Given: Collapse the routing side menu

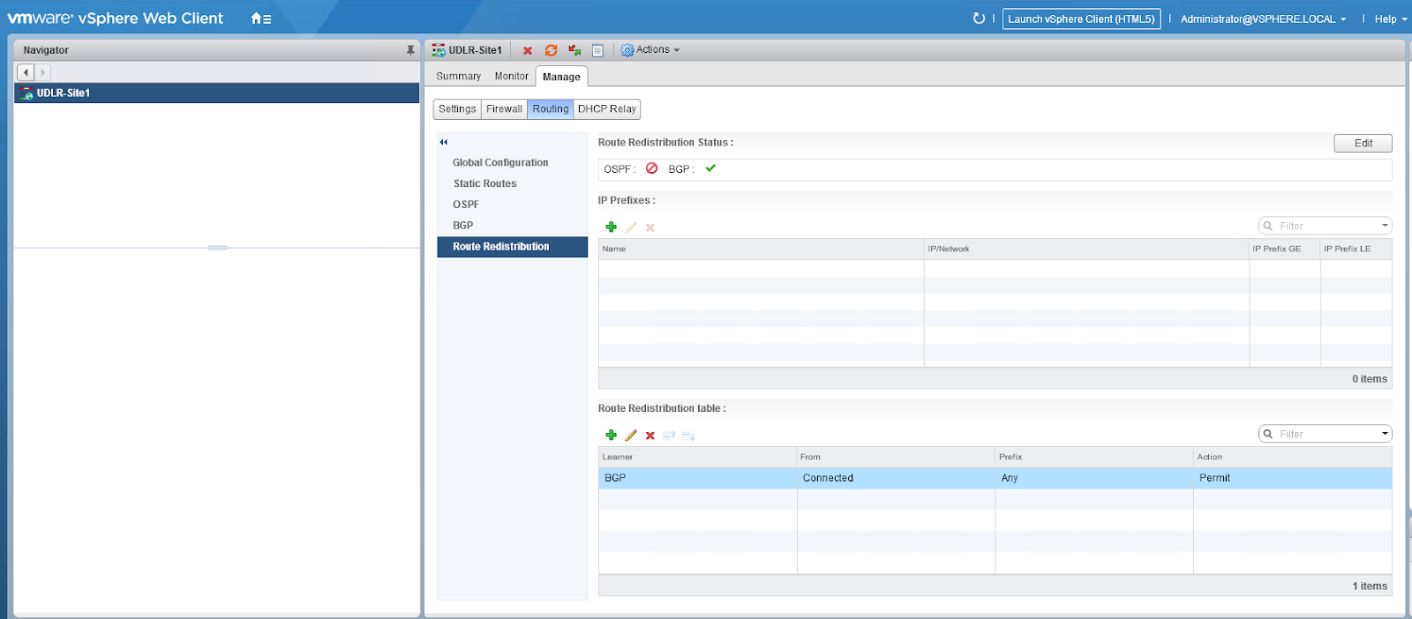Looking at the screenshot, I should click(x=444, y=142).
